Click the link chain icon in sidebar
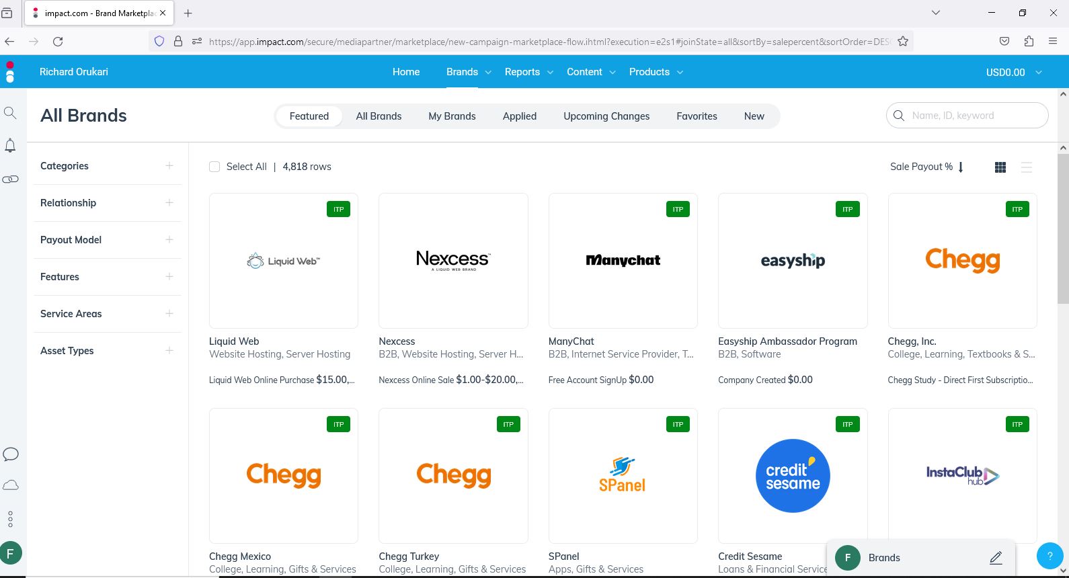 (x=10, y=179)
